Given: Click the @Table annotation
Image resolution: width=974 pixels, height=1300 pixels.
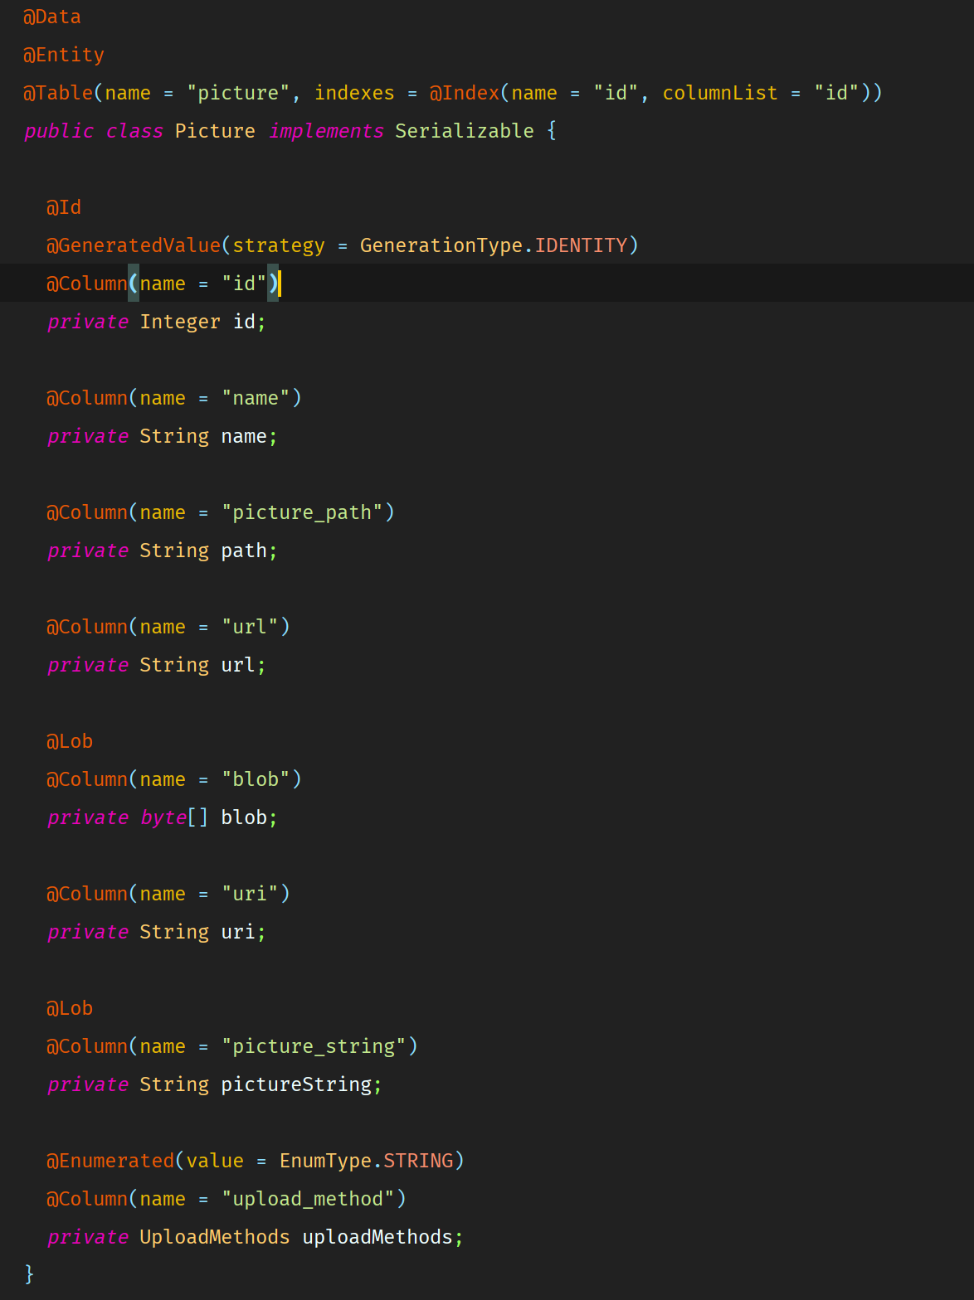Looking at the screenshot, I should click(58, 93).
